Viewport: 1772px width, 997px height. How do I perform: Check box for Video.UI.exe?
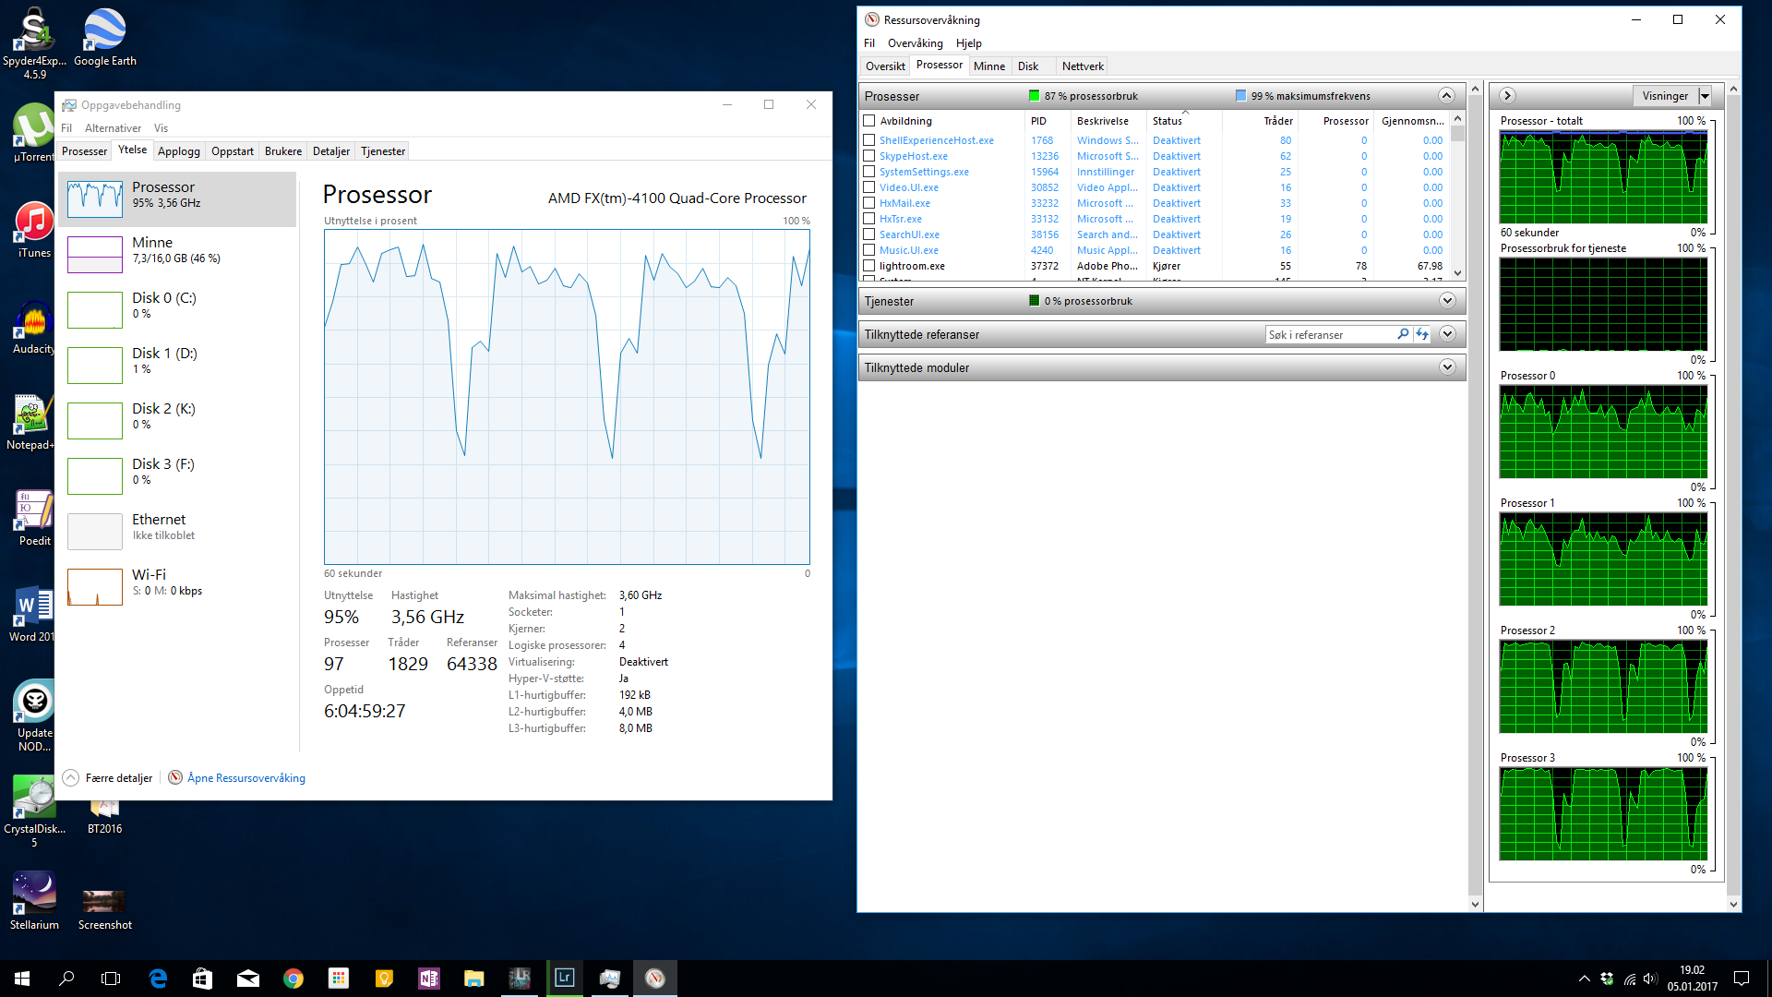(x=868, y=187)
